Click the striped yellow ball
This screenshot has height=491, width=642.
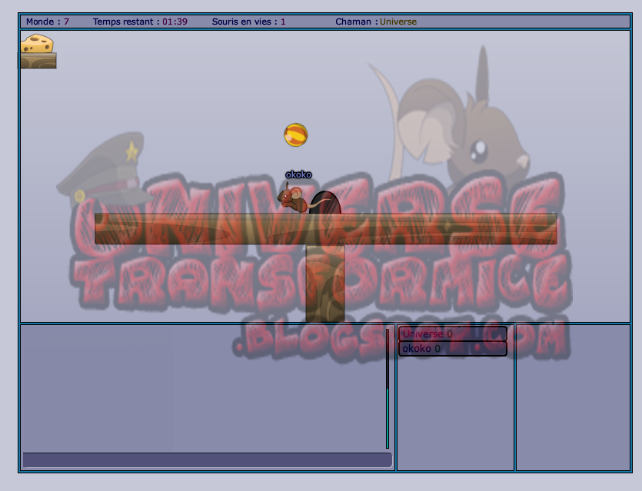pyautogui.click(x=295, y=134)
